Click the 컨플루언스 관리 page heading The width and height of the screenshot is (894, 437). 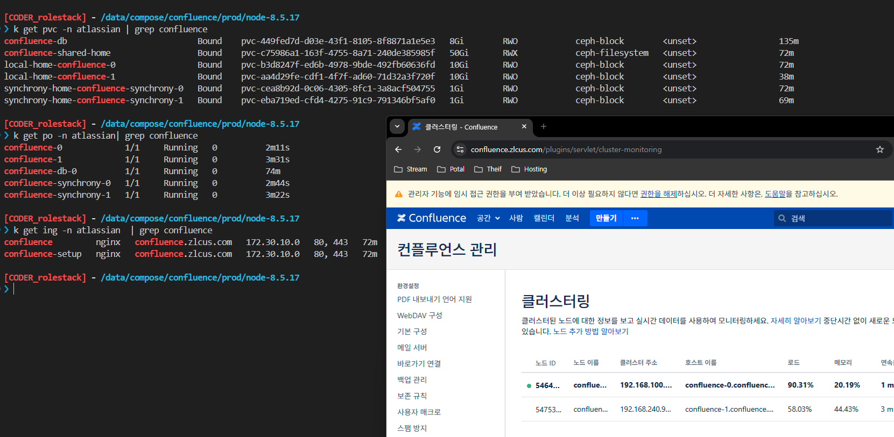point(447,250)
